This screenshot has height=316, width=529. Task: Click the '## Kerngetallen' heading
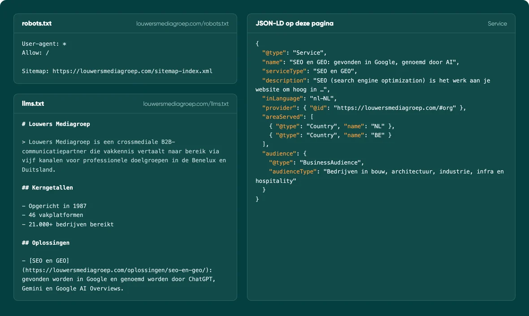[x=47, y=188]
